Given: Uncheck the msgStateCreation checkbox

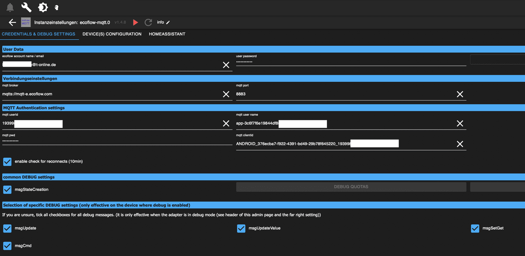Looking at the screenshot, I should coord(7,190).
